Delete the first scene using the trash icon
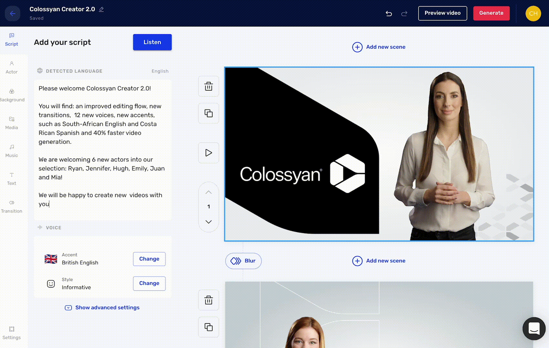549x348 pixels. point(208,86)
